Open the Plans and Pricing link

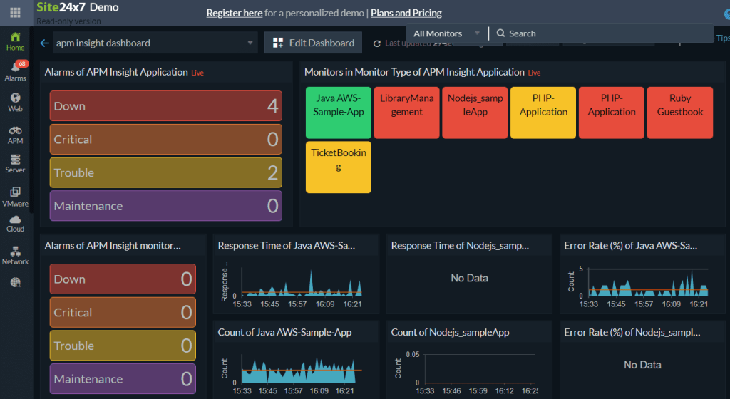point(406,13)
